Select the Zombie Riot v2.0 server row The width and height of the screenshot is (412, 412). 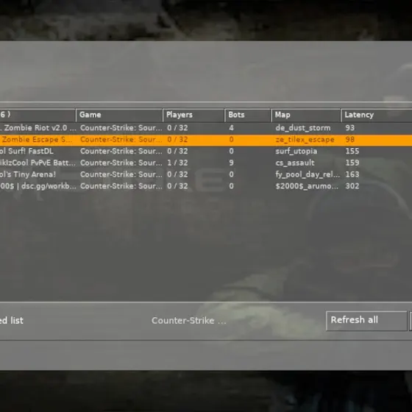coord(206,128)
